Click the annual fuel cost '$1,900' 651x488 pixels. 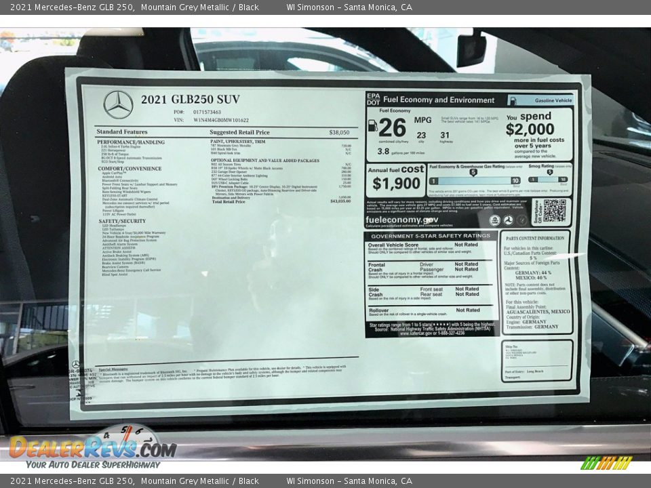coord(396,184)
